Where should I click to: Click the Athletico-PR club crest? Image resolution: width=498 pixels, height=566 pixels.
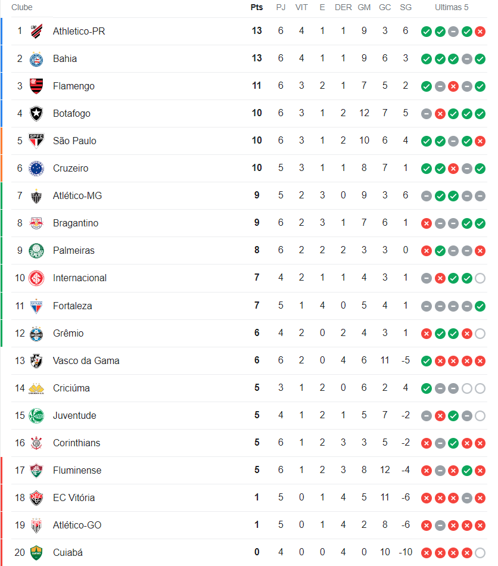click(x=37, y=31)
